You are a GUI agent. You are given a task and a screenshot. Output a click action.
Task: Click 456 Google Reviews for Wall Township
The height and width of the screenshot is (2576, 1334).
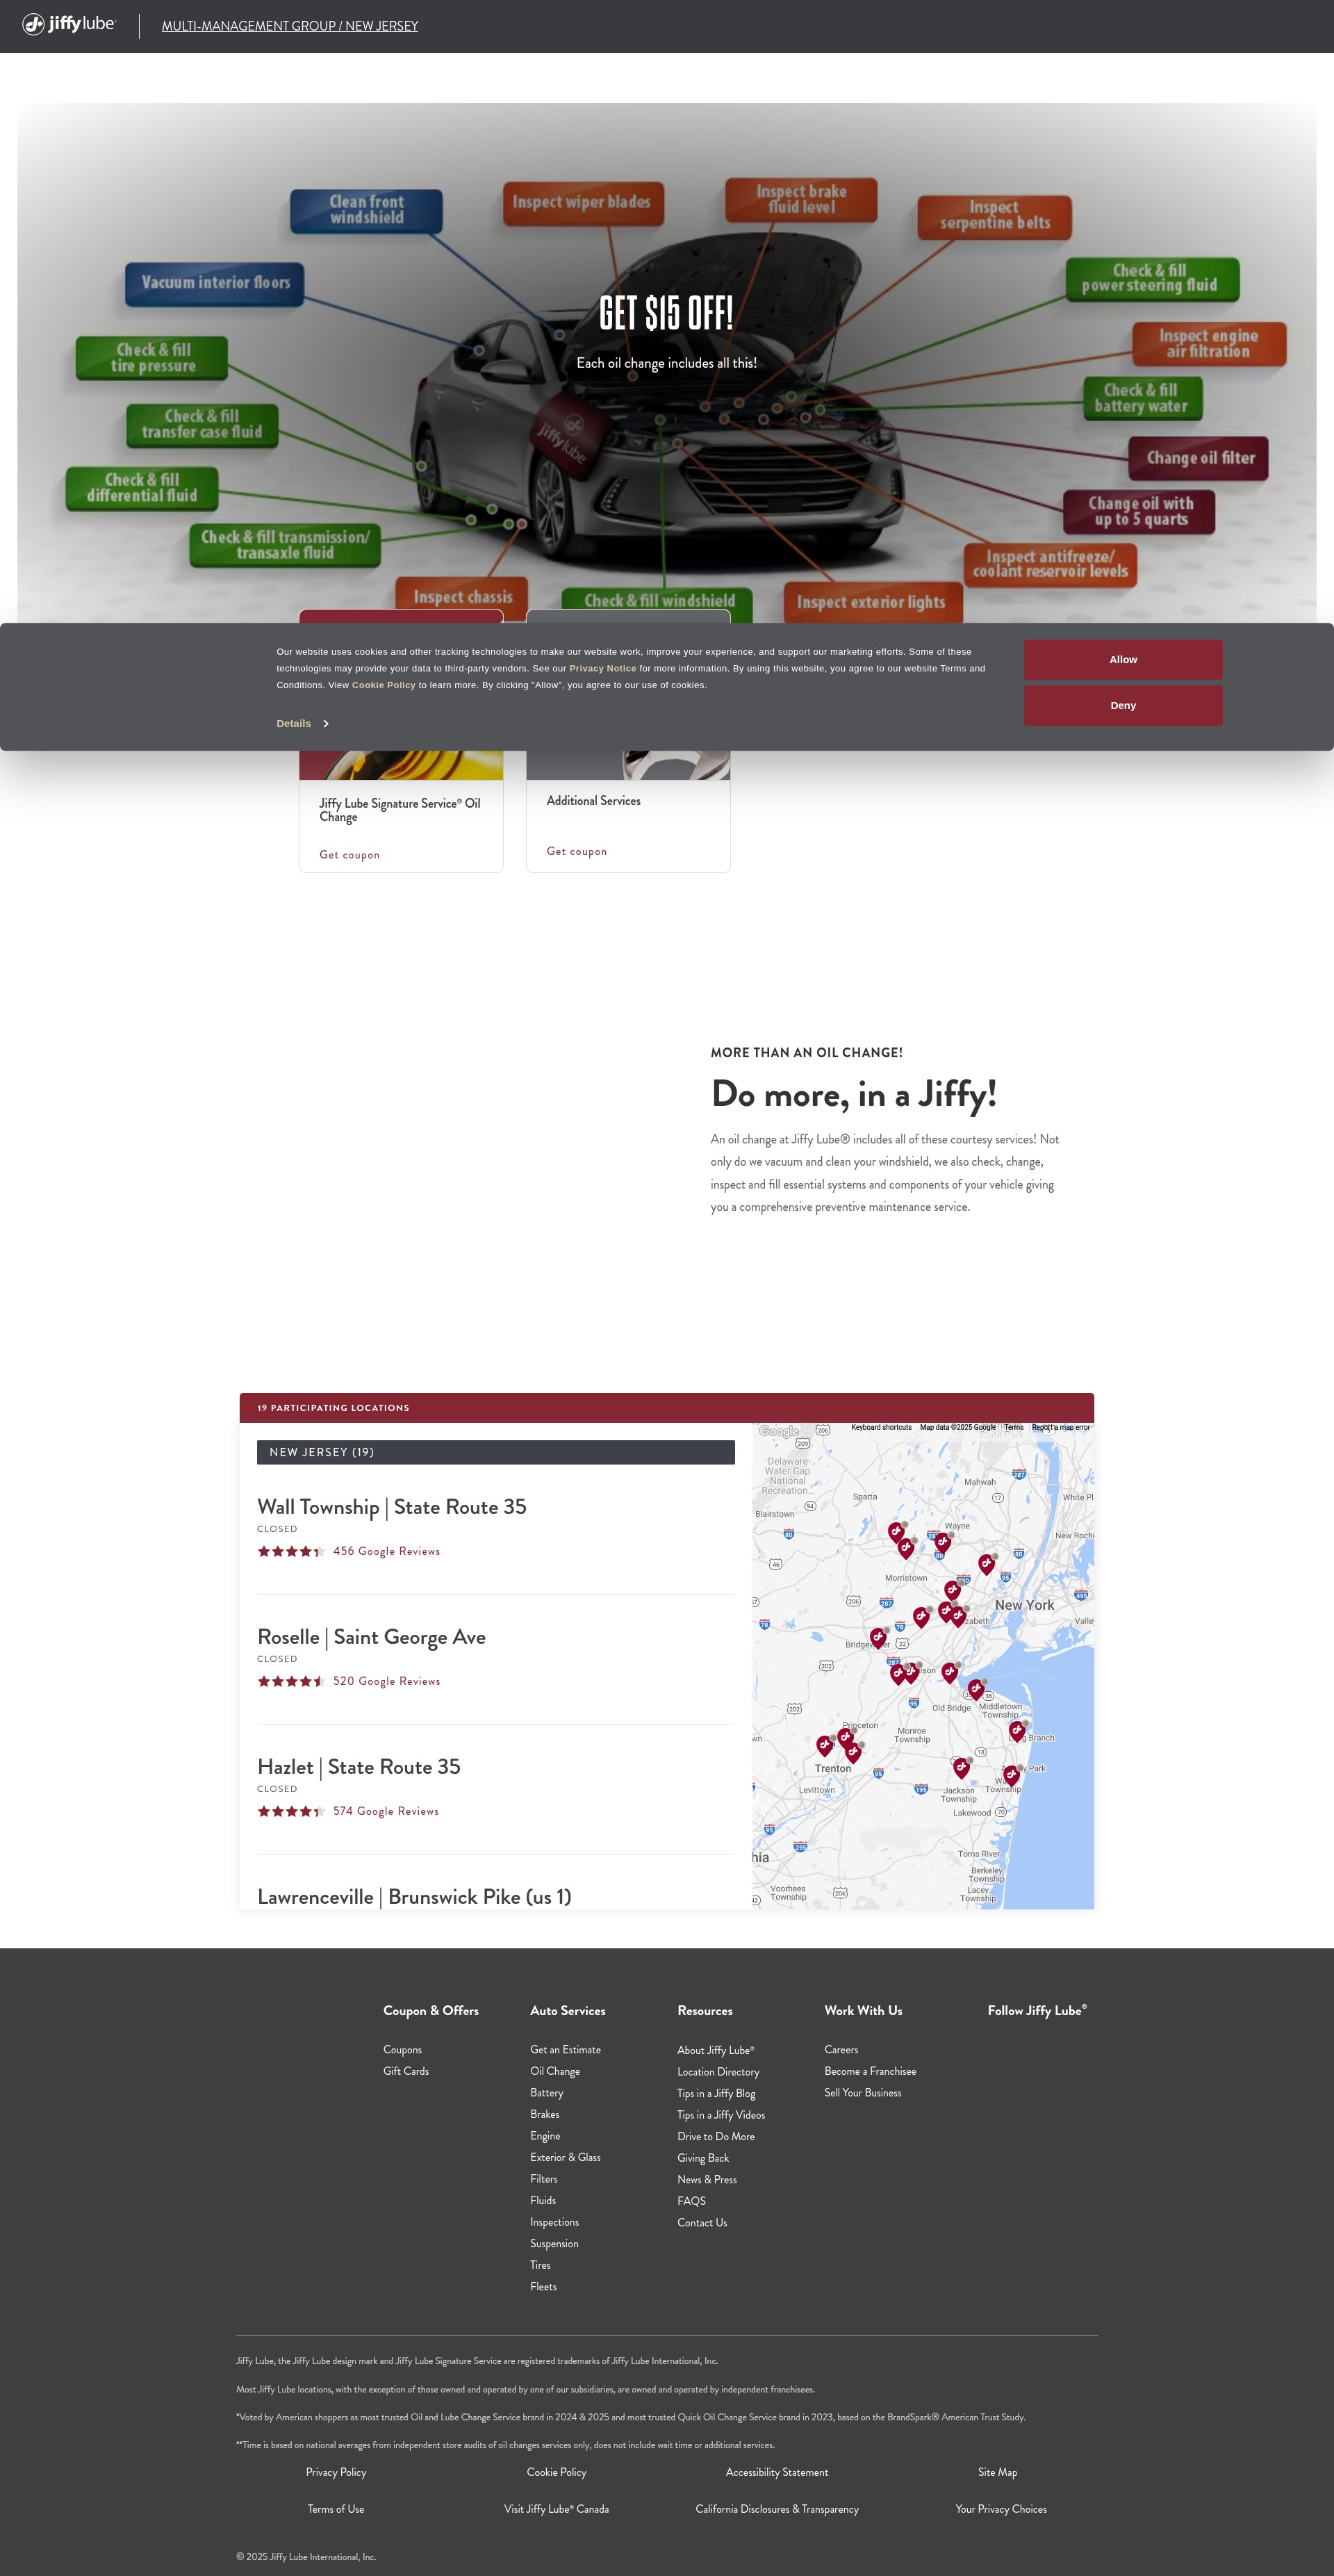[x=387, y=1551]
